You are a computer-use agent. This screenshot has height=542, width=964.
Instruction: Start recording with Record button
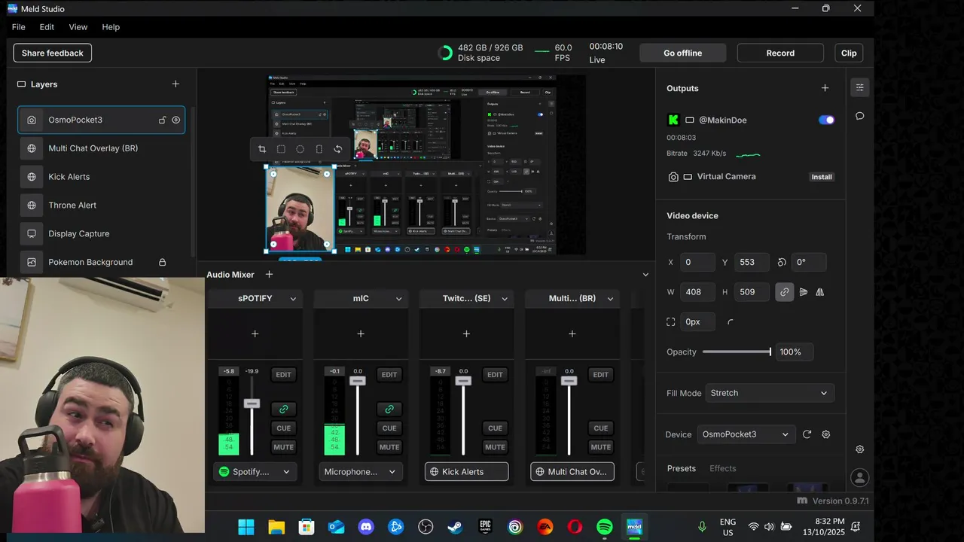[x=780, y=53]
